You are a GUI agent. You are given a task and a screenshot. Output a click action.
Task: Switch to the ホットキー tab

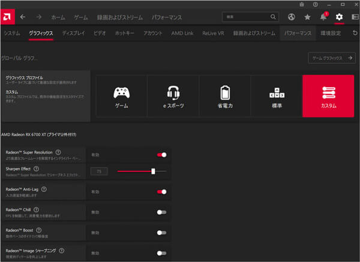[x=124, y=33]
